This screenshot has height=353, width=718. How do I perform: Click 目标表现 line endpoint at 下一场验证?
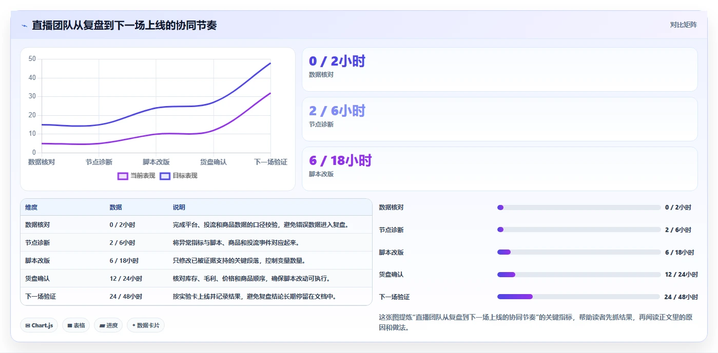(x=270, y=63)
